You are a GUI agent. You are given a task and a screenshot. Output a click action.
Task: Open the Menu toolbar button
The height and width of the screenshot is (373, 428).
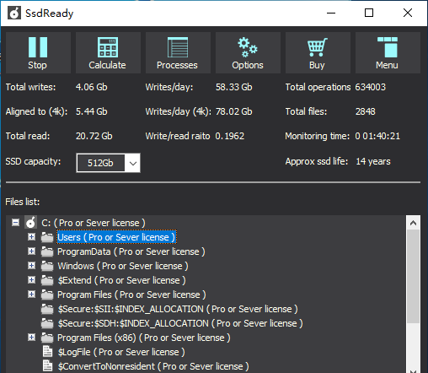pyautogui.click(x=388, y=52)
